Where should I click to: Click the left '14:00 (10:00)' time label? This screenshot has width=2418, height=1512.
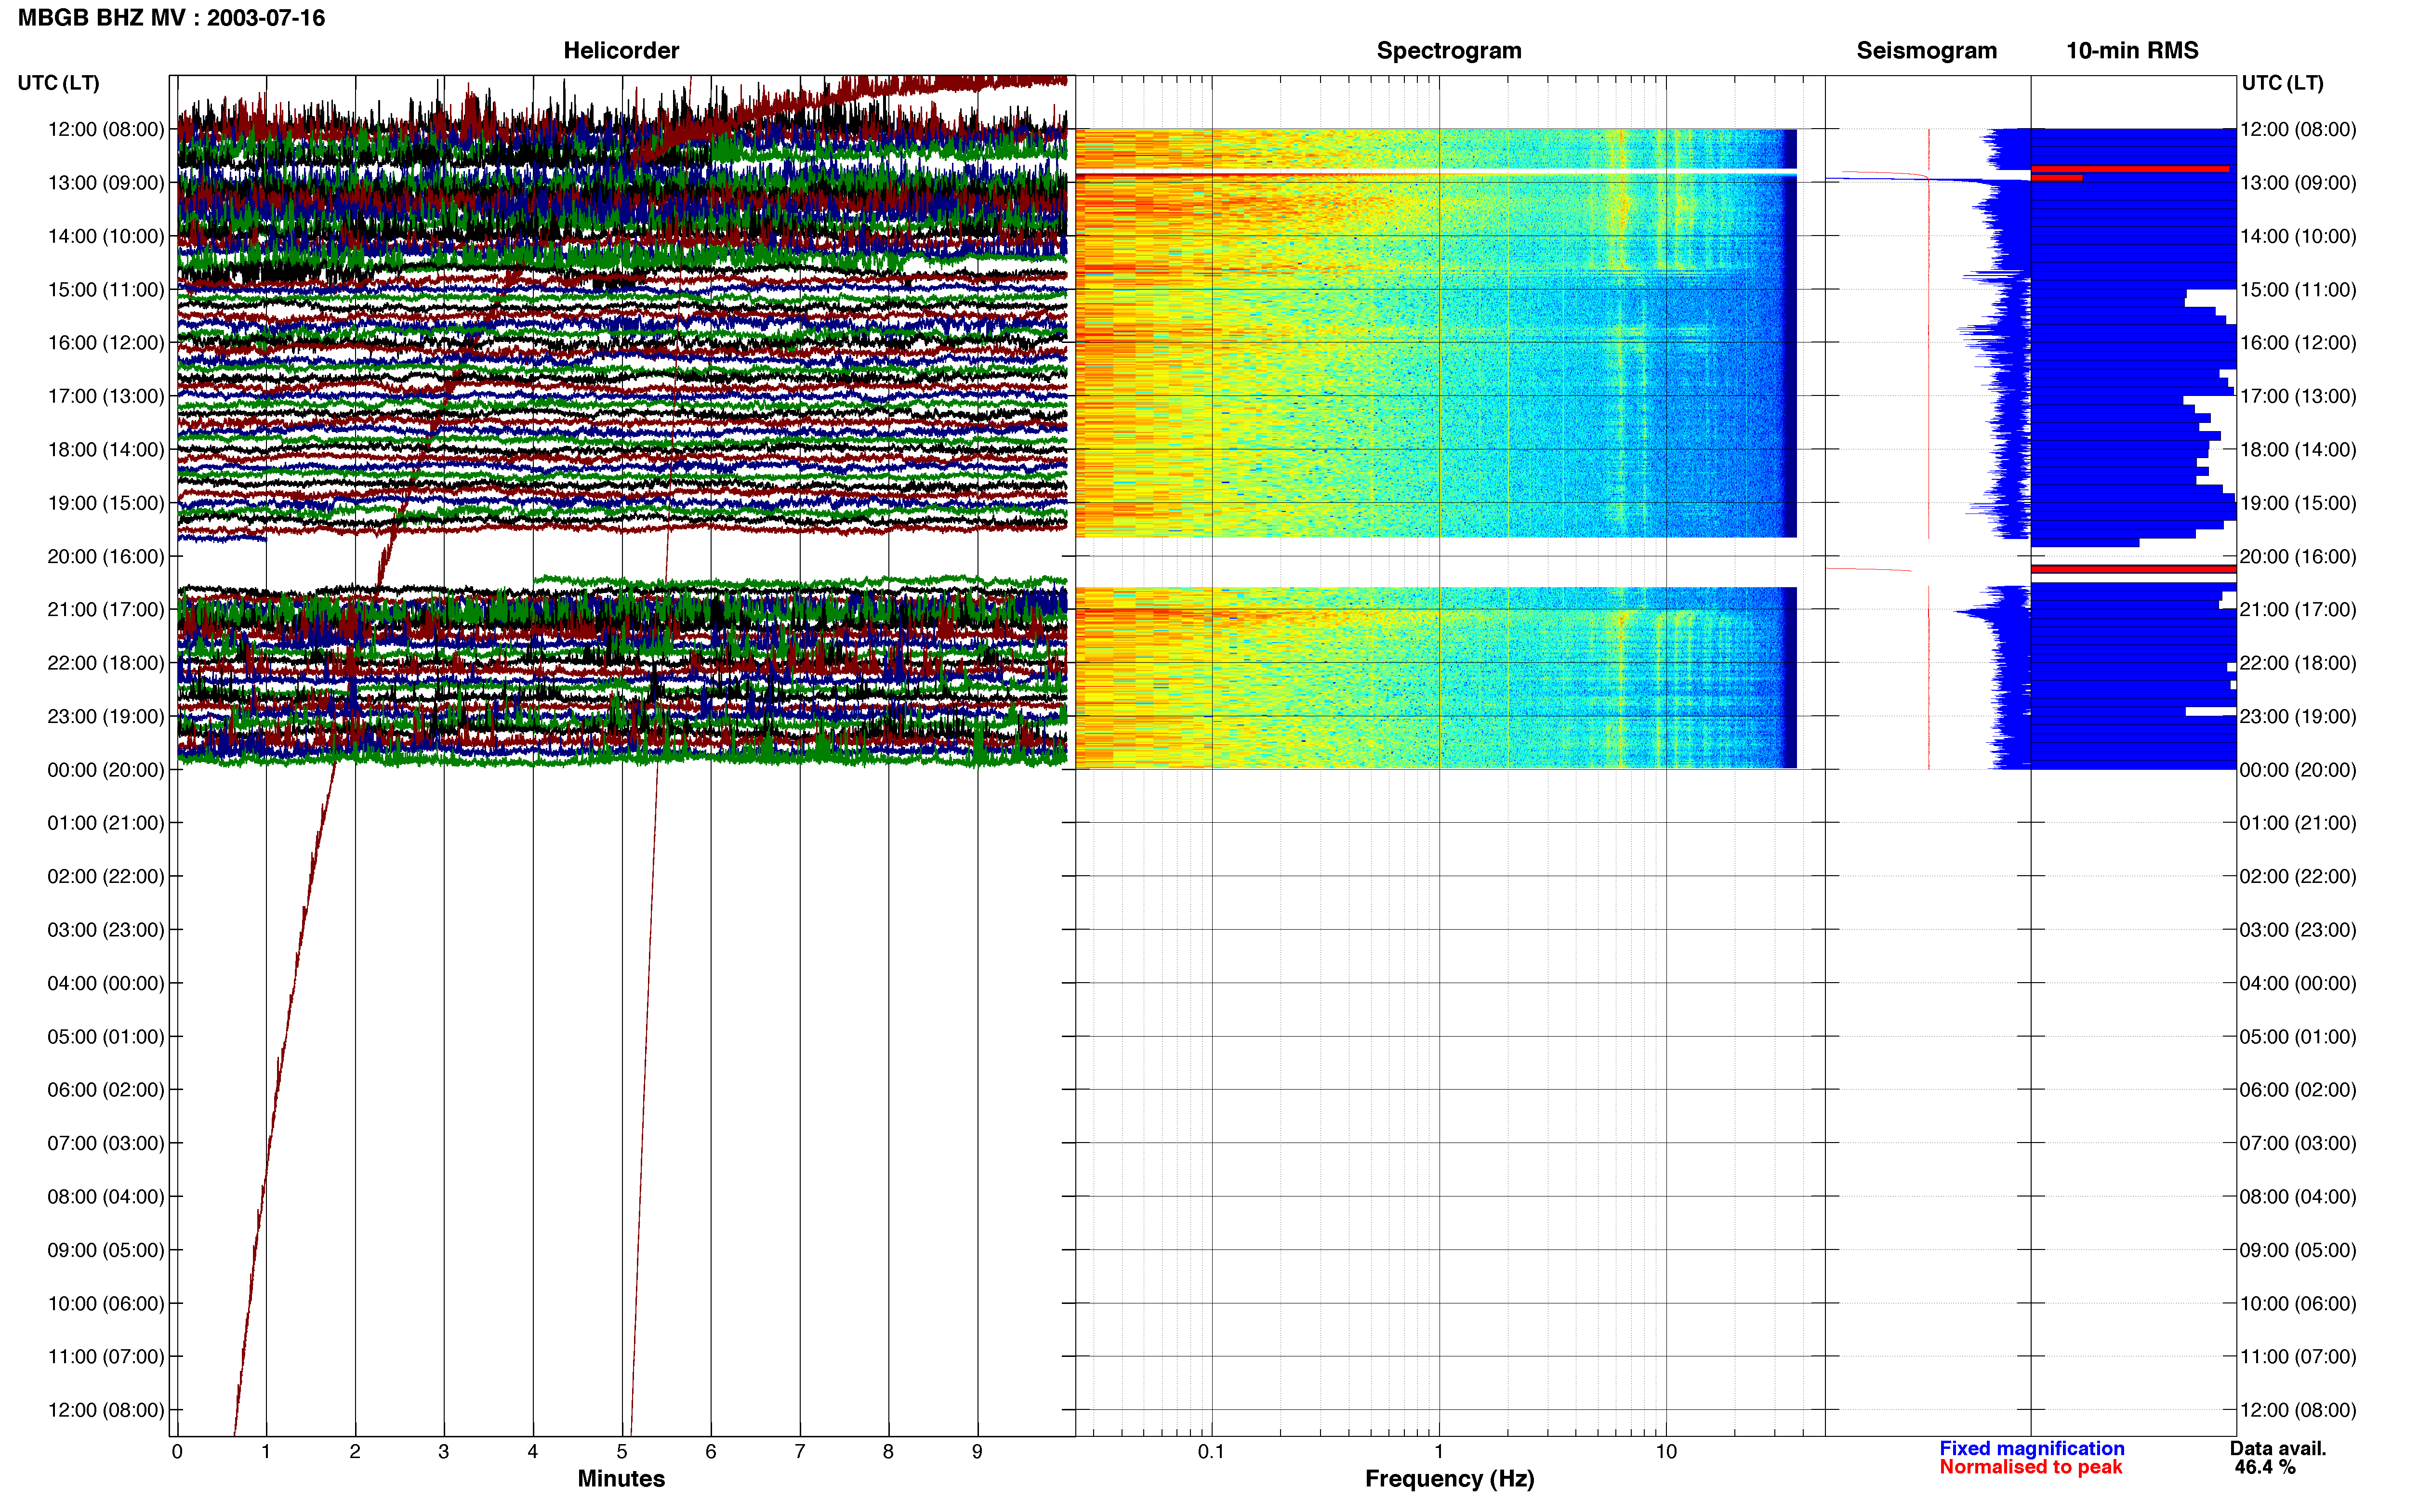point(106,236)
